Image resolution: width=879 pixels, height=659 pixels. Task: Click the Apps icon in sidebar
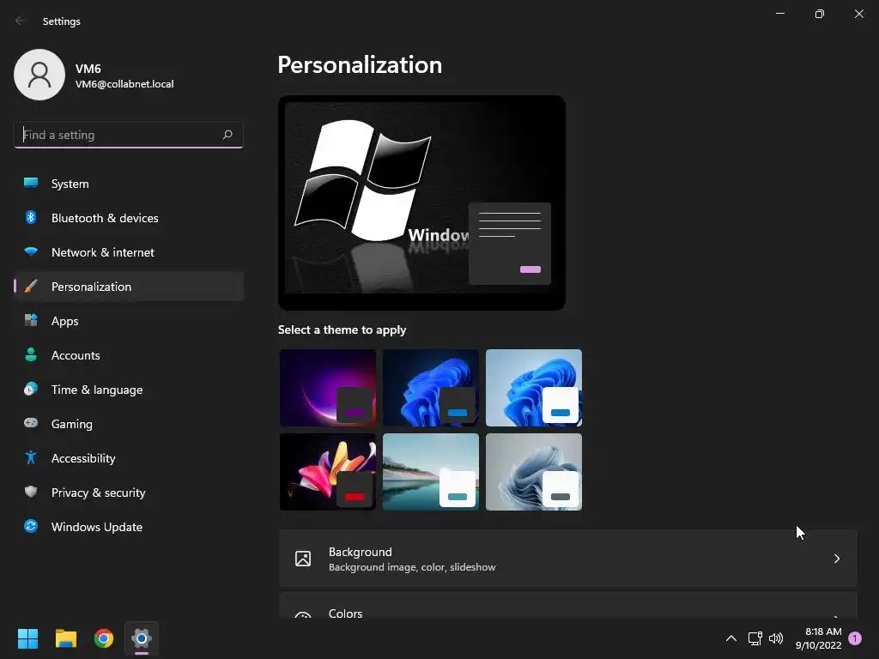point(31,321)
